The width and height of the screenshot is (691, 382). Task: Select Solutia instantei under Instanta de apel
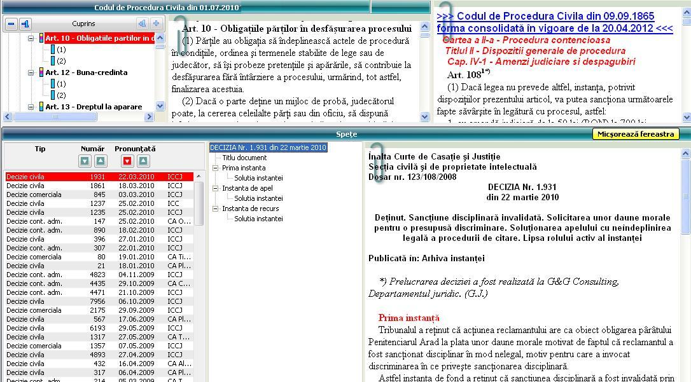[x=259, y=198]
